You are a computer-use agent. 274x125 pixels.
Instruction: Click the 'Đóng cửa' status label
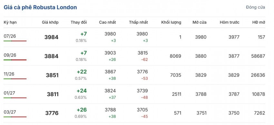pos(256,7)
